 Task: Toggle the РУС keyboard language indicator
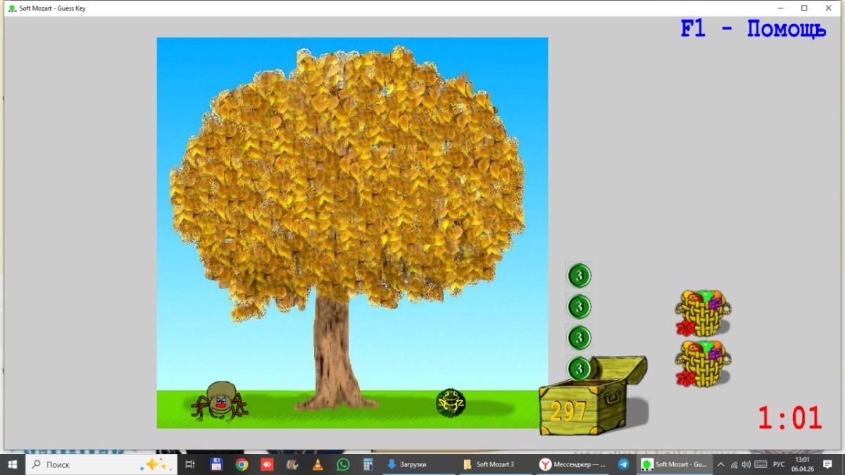[x=779, y=464]
